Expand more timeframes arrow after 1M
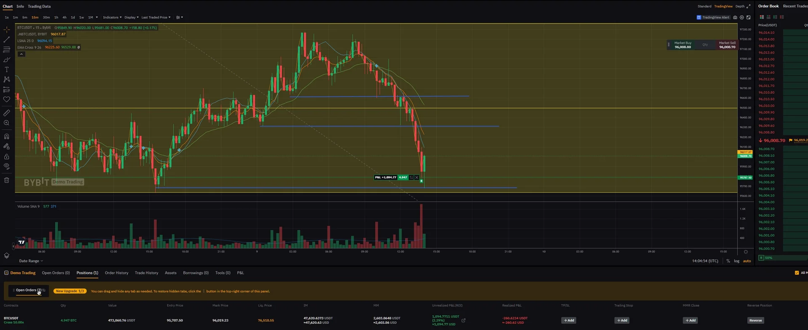This screenshot has height=330, width=808. 97,17
